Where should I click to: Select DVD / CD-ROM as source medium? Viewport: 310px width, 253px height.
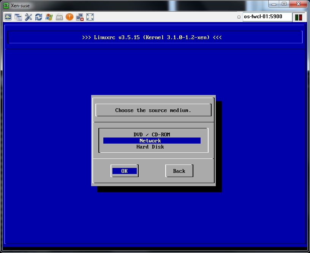(x=152, y=134)
